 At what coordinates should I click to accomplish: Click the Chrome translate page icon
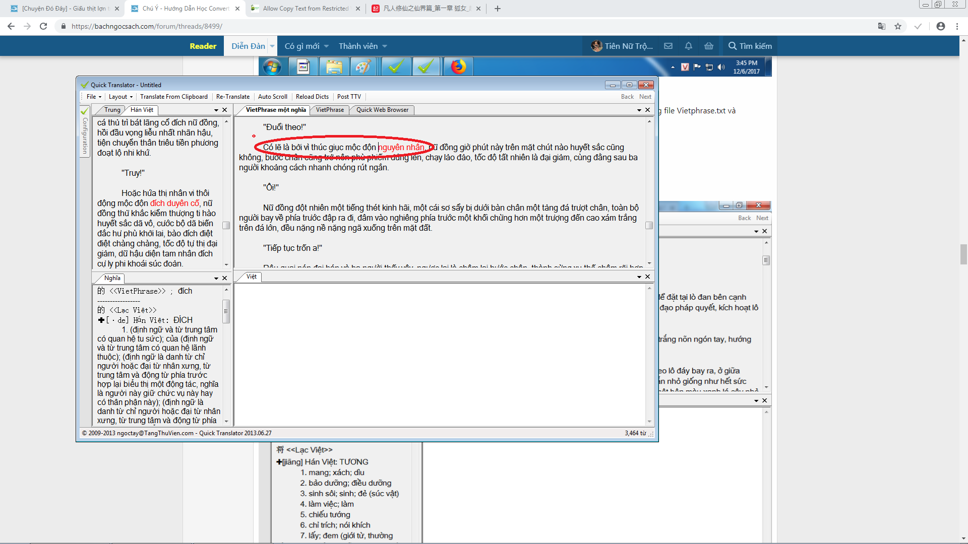click(881, 26)
